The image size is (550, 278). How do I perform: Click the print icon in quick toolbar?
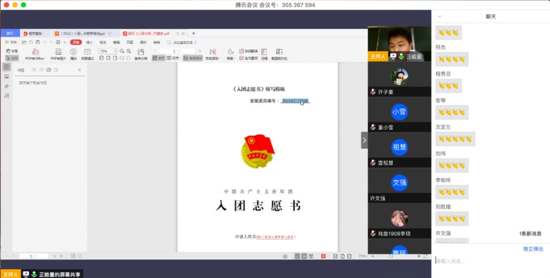point(38,42)
